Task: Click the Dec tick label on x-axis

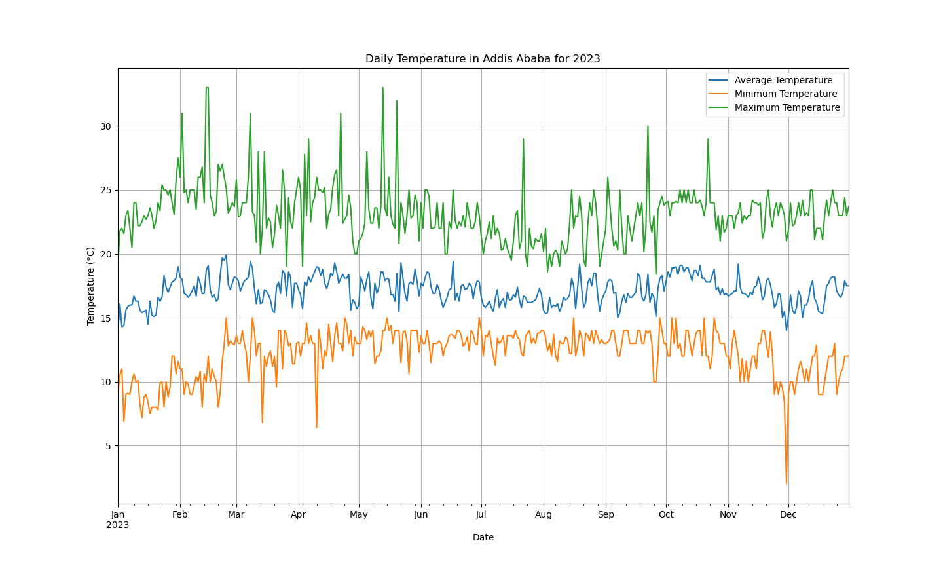Action: point(788,515)
